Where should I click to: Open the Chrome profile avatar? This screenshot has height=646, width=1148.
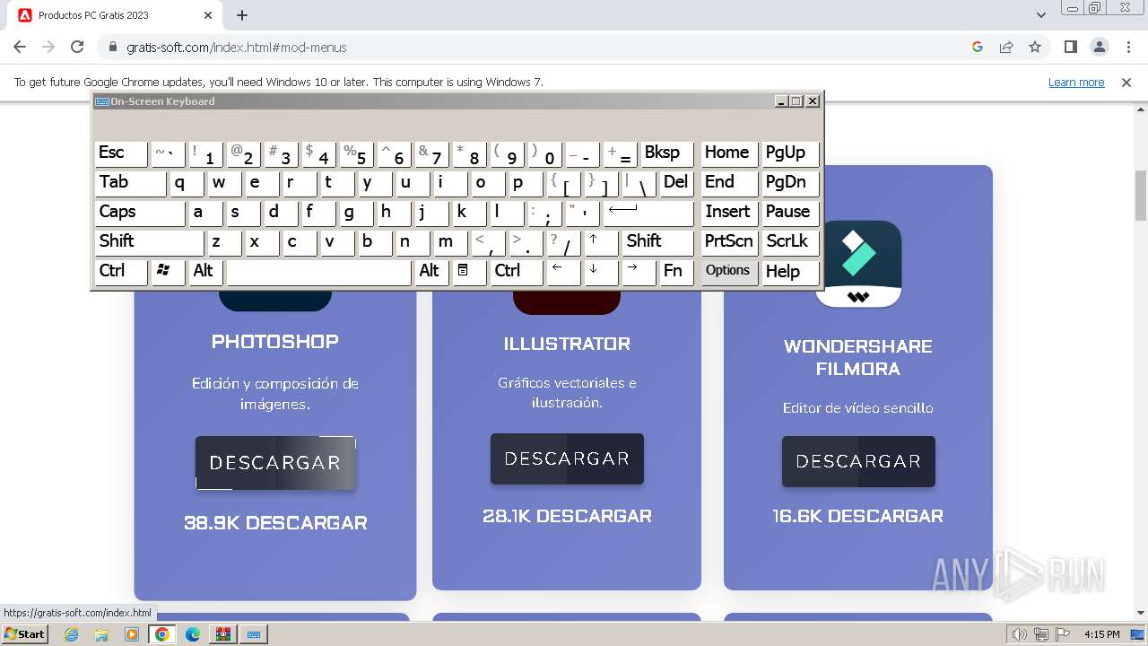[1099, 47]
